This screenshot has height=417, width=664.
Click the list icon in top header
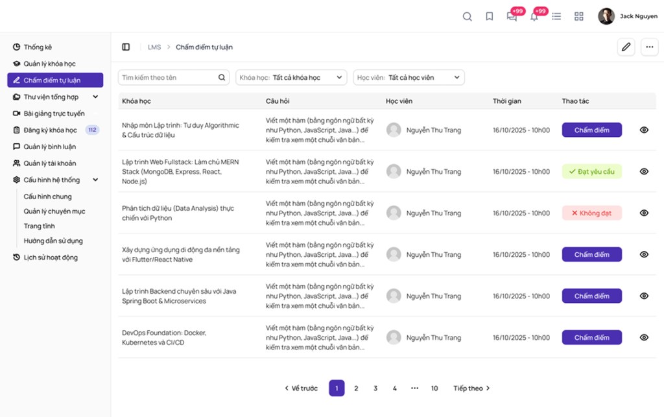point(556,17)
